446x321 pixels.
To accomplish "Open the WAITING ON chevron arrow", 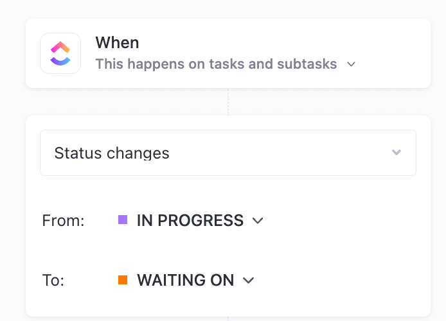I will (249, 281).
